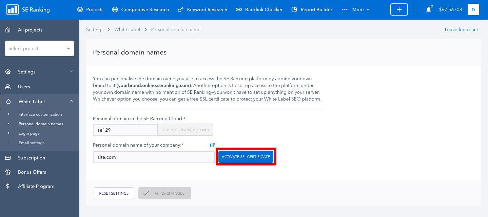The height and width of the screenshot is (217, 488).
Task: Click the account balance $67.56708
Action: 450,9
